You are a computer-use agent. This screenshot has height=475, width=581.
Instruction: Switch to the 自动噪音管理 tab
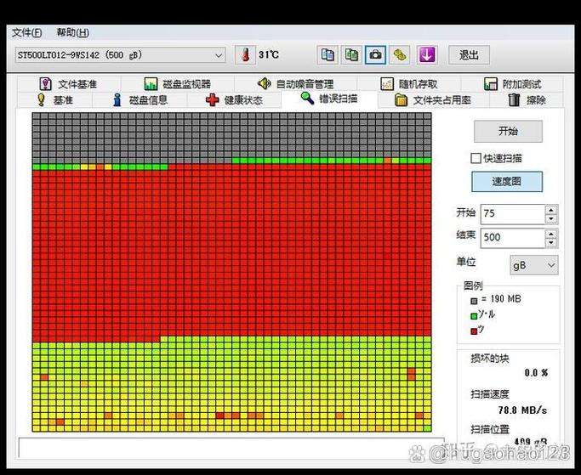(296, 84)
